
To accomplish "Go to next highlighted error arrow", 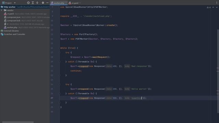I will tap(217, 7).
